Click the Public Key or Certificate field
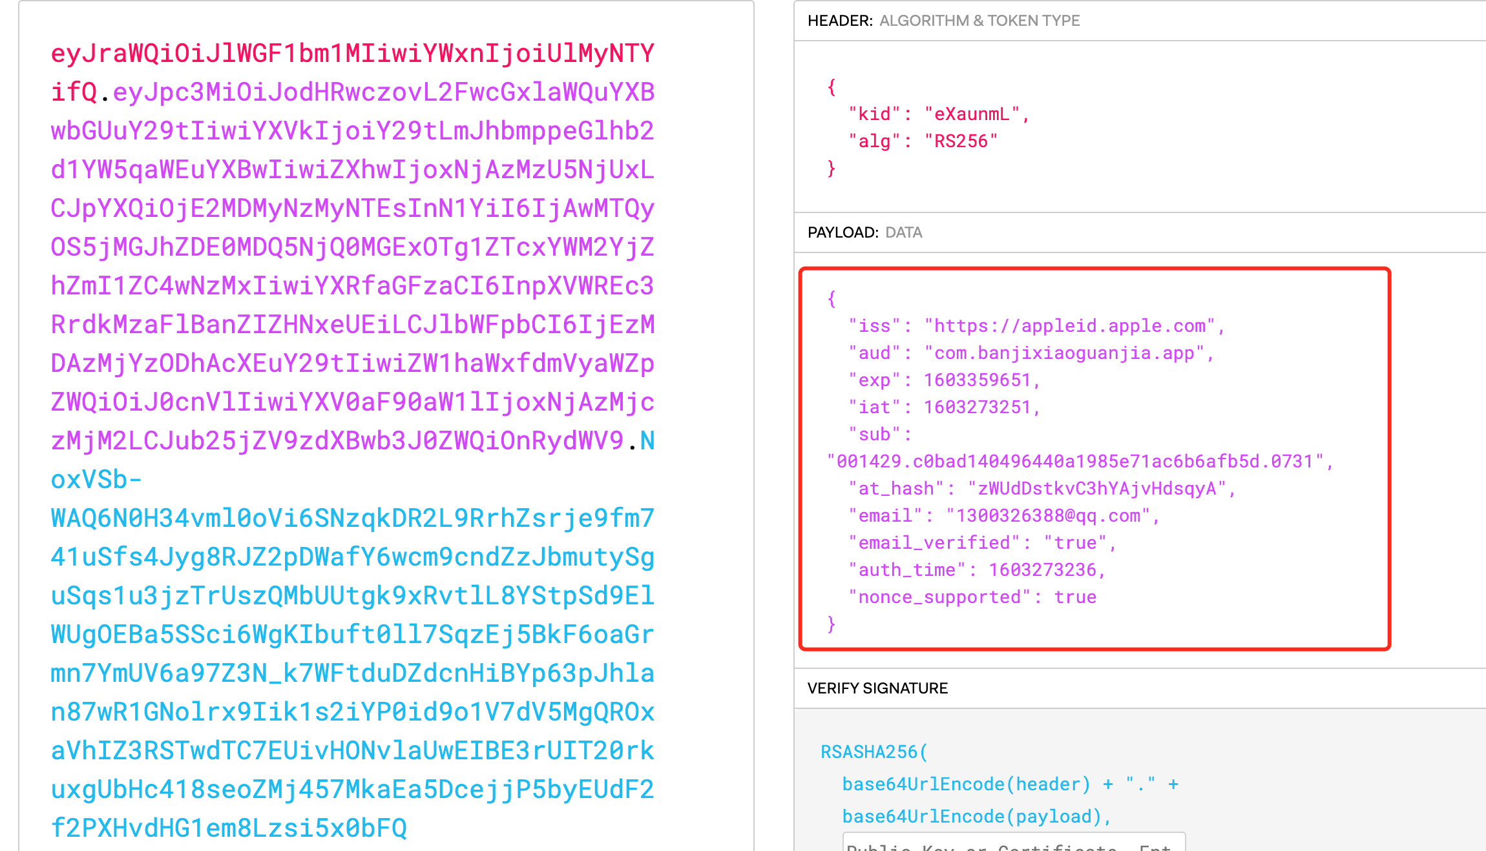The height and width of the screenshot is (851, 1486). point(1013,843)
